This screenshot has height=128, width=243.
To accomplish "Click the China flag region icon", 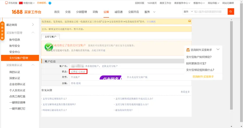I will [x=21, y=3].
